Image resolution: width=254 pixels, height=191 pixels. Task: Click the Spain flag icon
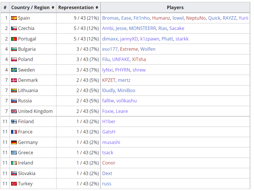tap(14, 18)
